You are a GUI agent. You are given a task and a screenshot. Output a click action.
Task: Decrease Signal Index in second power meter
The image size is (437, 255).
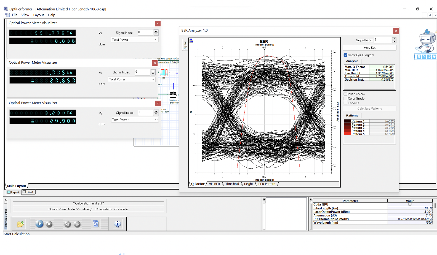(153, 74)
